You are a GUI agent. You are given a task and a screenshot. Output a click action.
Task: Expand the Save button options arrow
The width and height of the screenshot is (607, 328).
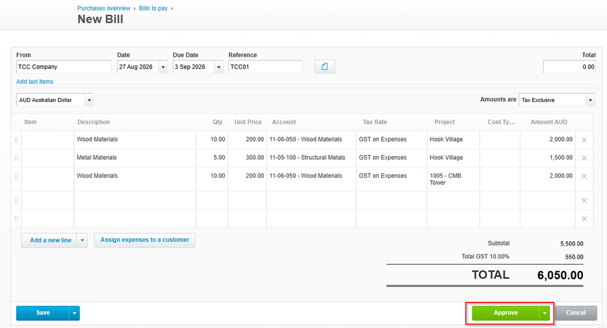(x=74, y=313)
